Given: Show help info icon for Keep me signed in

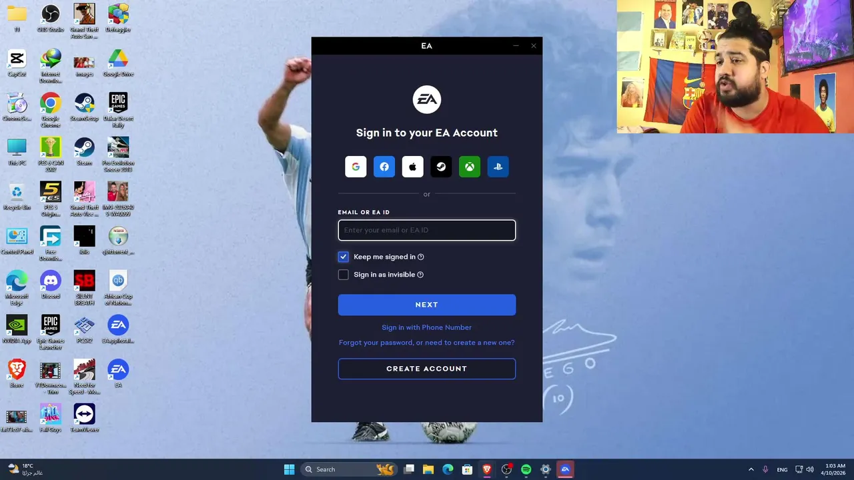Looking at the screenshot, I should 420,257.
